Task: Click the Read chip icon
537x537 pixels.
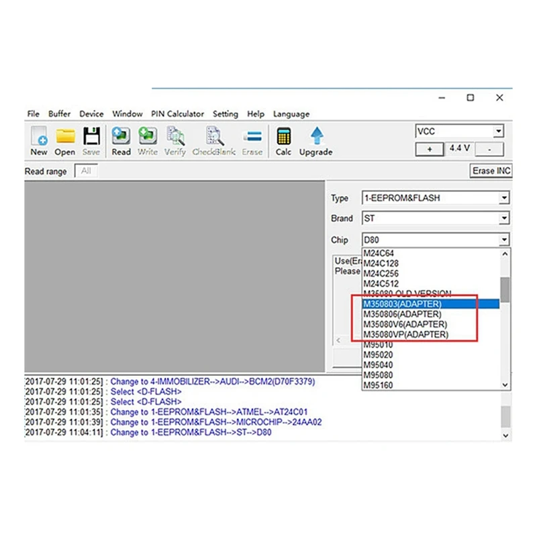Action: pyautogui.click(x=121, y=136)
